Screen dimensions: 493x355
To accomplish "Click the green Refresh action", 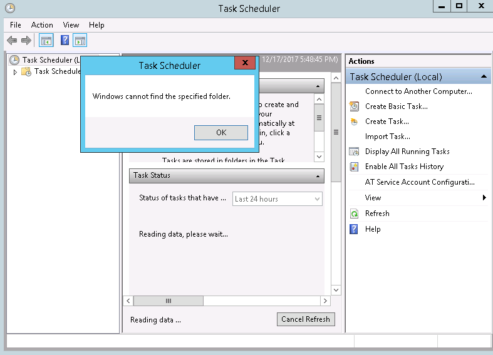I will point(377,214).
